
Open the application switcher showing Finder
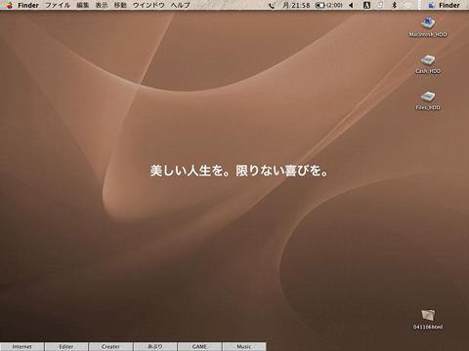point(444,5)
